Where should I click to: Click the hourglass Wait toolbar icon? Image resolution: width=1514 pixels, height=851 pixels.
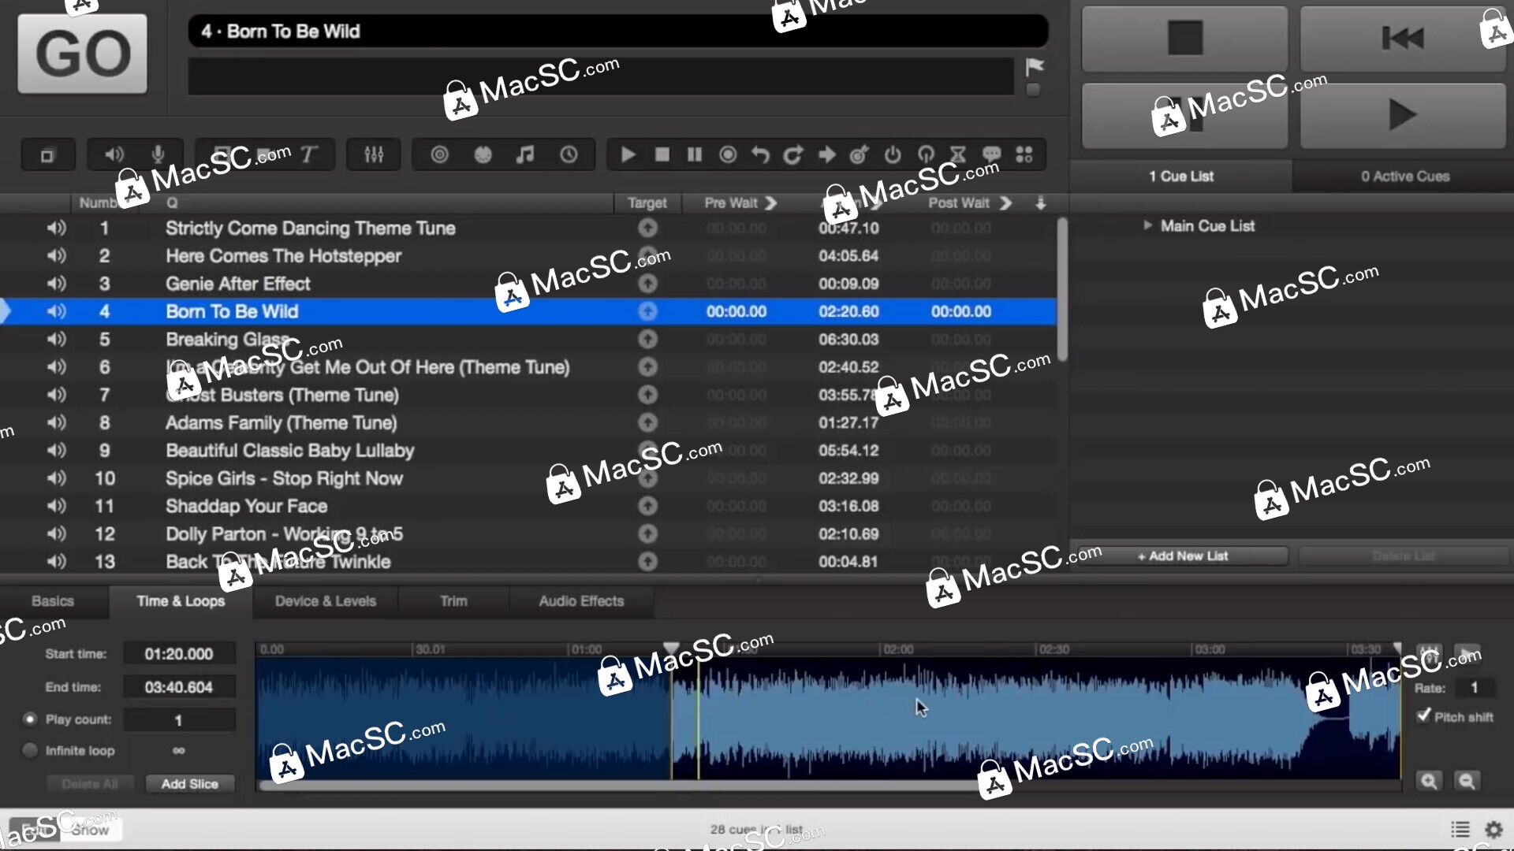click(958, 154)
